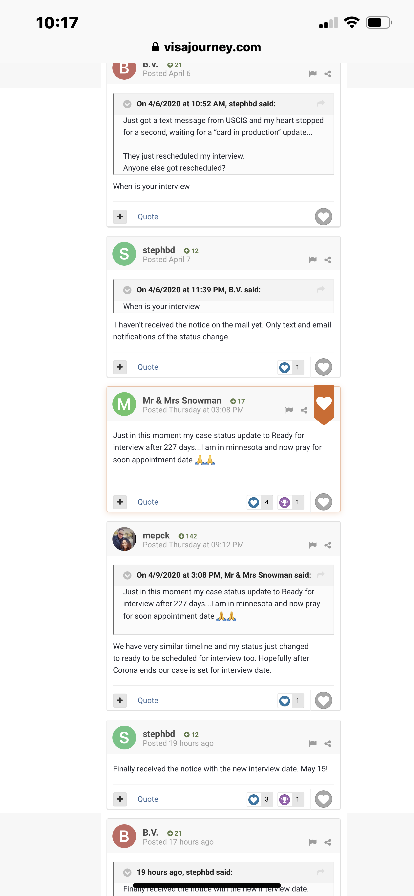Add Snowman post to multiquote with plus
This screenshot has width=414, height=896.
point(120,502)
